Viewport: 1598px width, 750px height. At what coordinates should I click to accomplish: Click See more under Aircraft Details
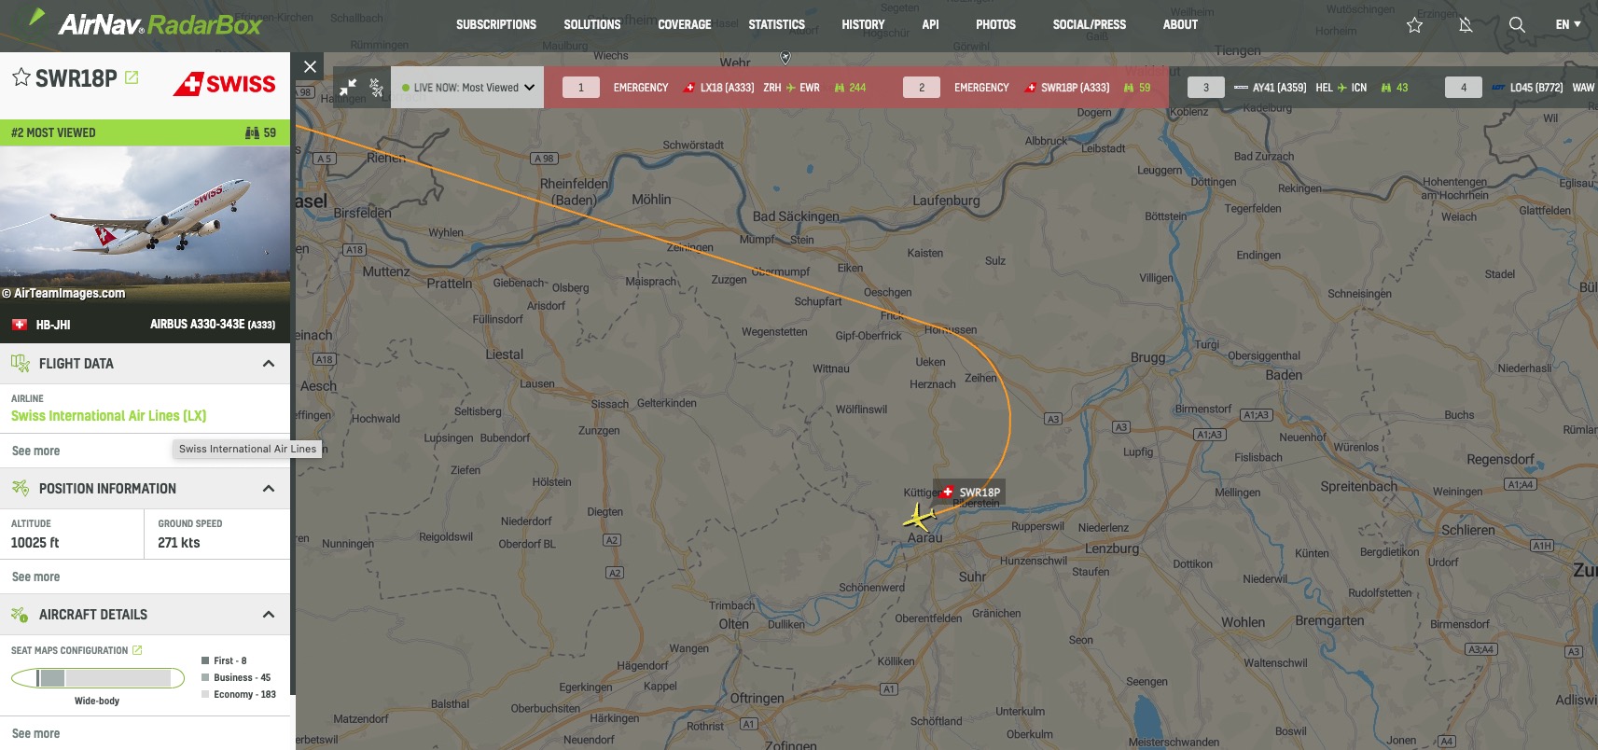click(35, 733)
